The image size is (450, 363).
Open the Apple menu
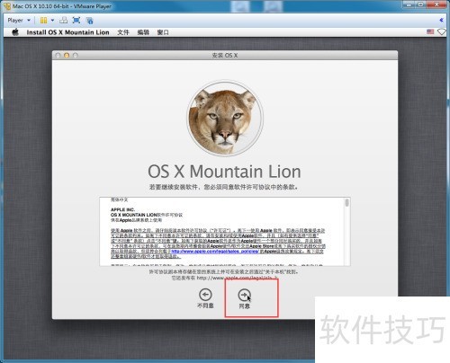pyautogui.click(x=15, y=32)
